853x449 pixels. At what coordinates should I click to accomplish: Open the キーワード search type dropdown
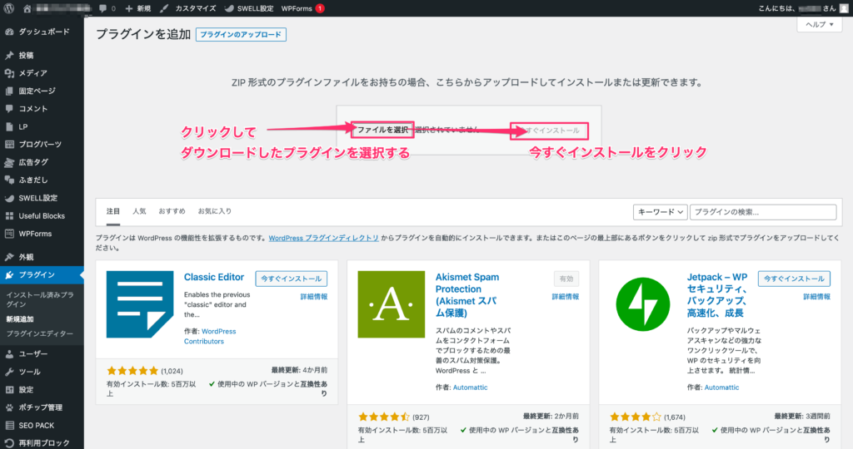pyautogui.click(x=660, y=212)
